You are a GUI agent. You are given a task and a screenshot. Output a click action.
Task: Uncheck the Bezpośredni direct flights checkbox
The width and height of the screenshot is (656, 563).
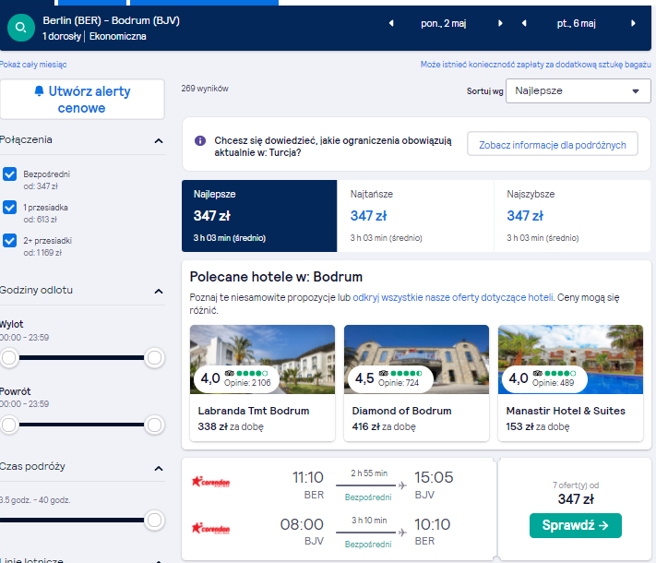coord(9,174)
